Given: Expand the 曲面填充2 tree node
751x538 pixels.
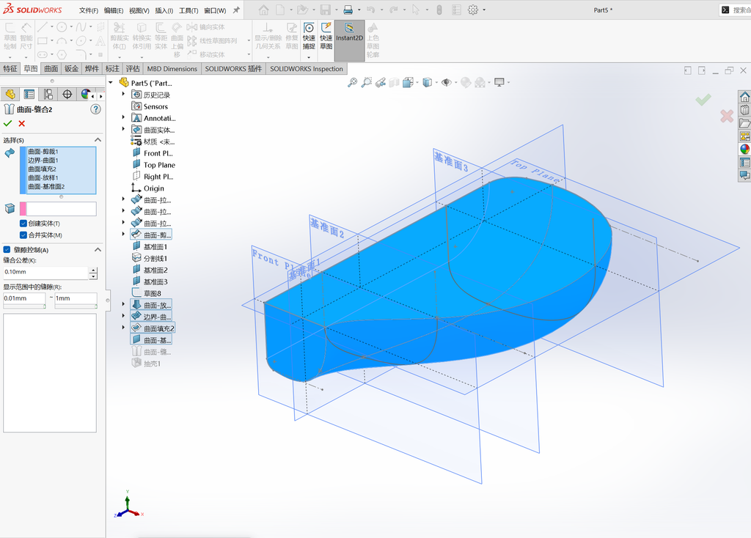Looking at the screenshot, I should tap(123, 328).
